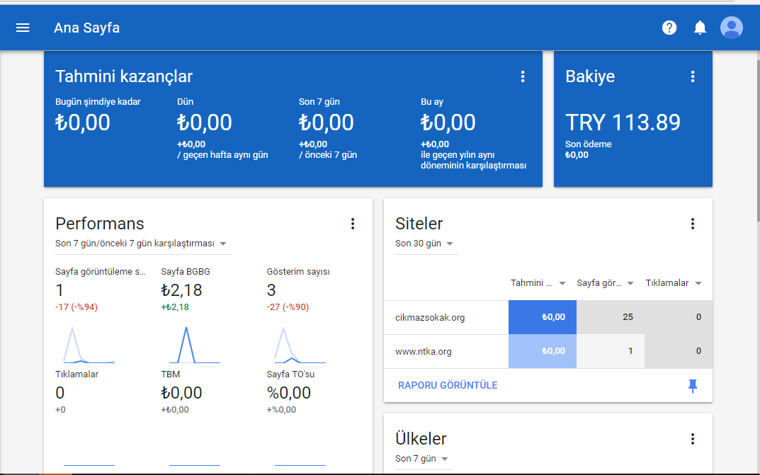This screenshot has width=760, height=475.
Task: Click RAPORU GÖRÜNTÜLE link
Action: point(448,385)
